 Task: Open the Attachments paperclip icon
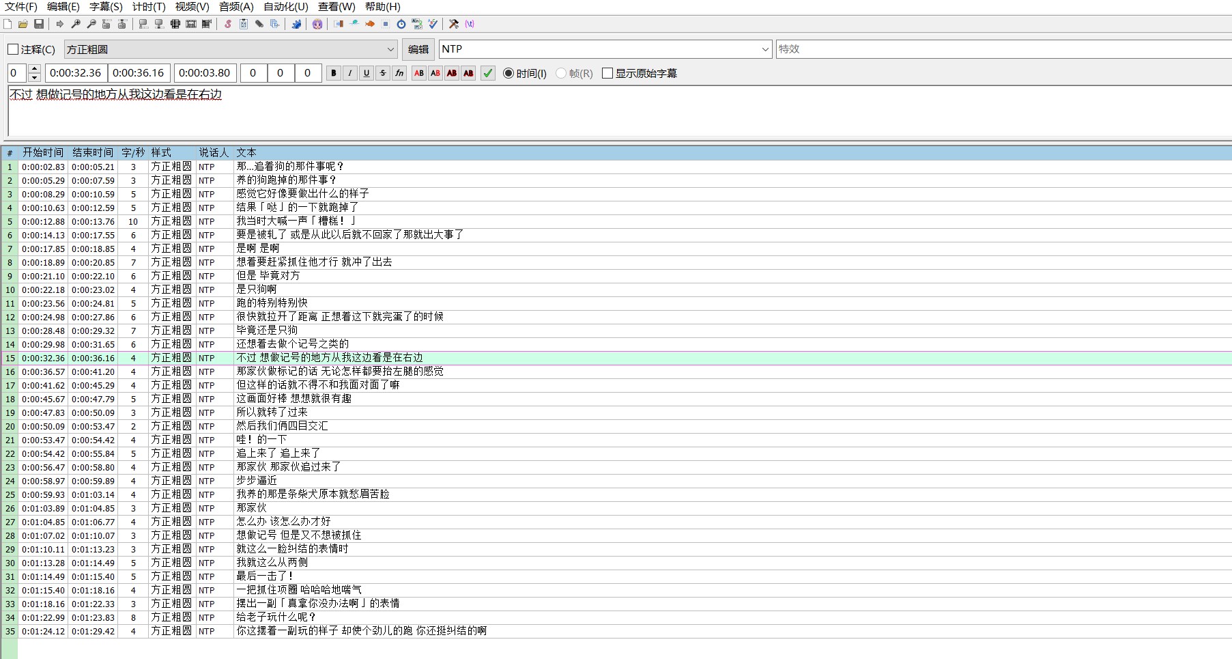pyautogui.click(x=259, y=24)
